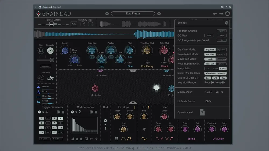
Task: Select previous preset with minus button
Action: pos(107,14)
